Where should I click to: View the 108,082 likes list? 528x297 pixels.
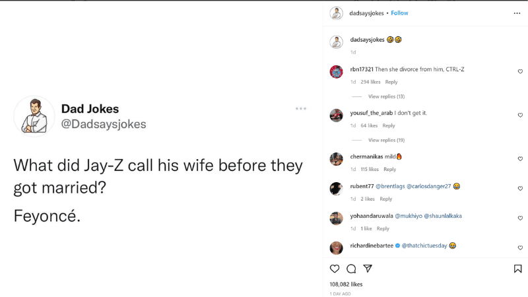click(346, 284)
